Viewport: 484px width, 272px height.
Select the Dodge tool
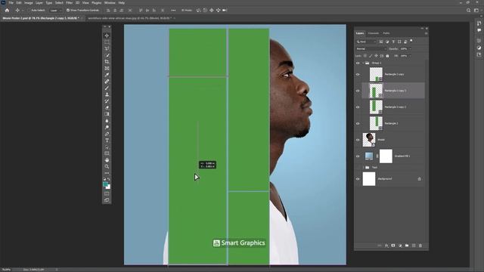[107, 127]
